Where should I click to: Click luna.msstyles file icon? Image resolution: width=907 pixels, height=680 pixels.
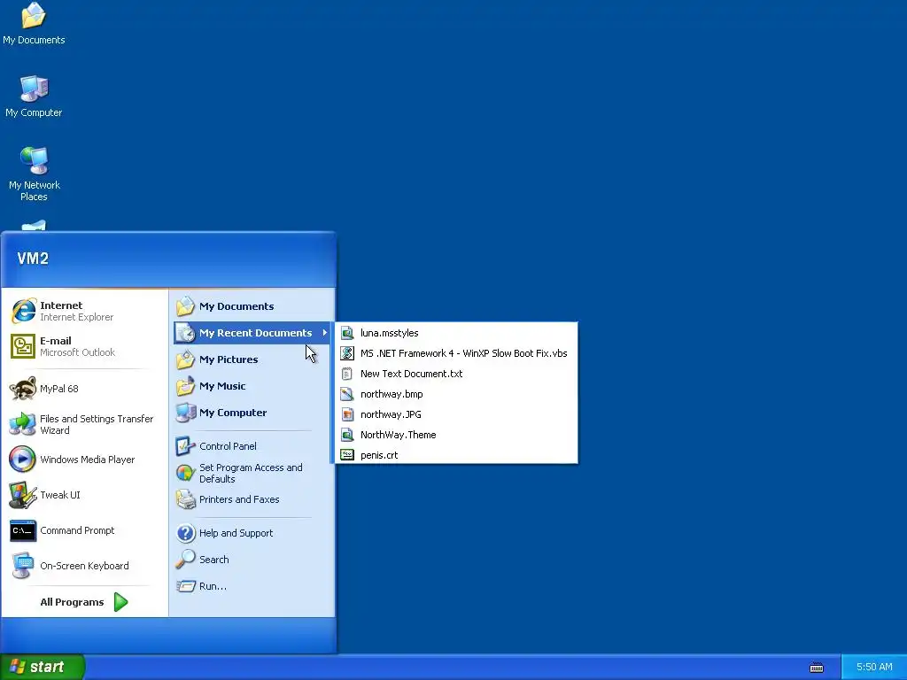[x=347, y=333]
